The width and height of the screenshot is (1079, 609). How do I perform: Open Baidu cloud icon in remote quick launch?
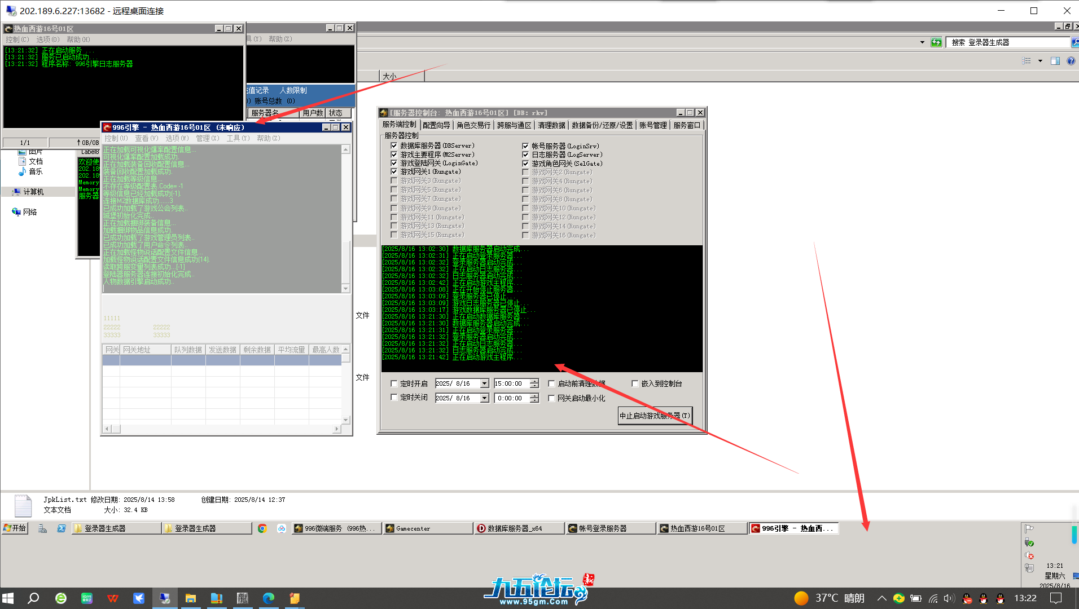(x=281, y=528)
